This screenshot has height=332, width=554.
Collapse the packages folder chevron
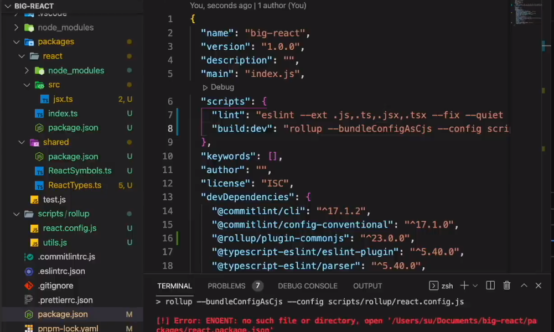16,41
